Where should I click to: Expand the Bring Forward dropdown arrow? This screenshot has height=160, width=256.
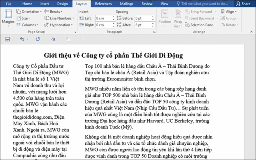pos(216,11)
